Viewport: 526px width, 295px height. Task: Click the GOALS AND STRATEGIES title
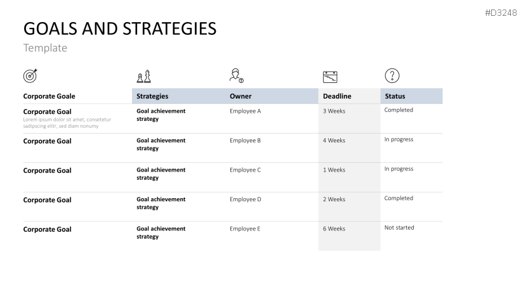coord(119,28)
